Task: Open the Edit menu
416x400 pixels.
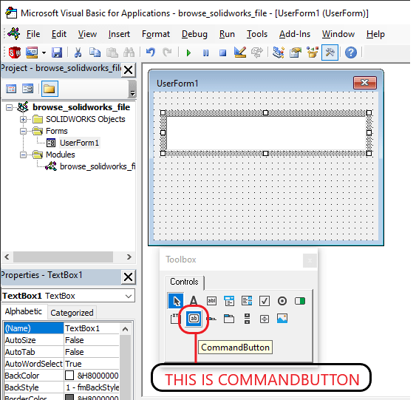Action: click(x=59, y=34)
